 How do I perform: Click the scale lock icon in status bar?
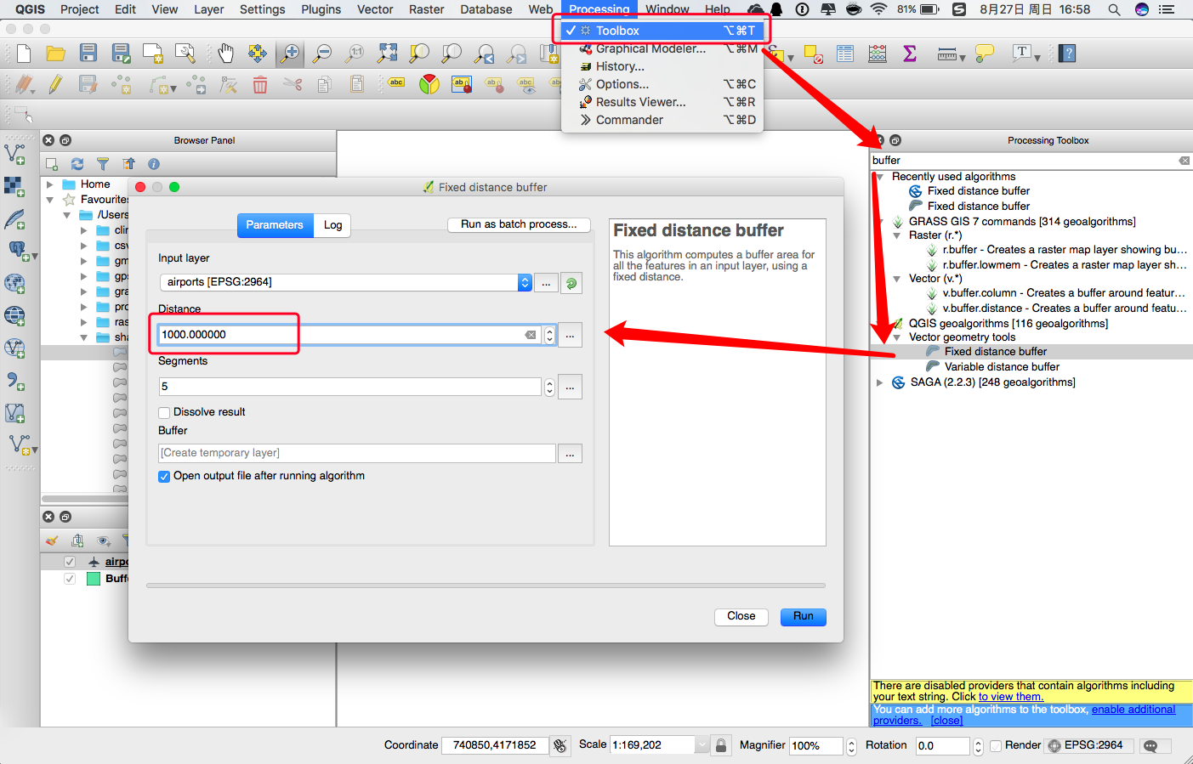tap(721, 745)
